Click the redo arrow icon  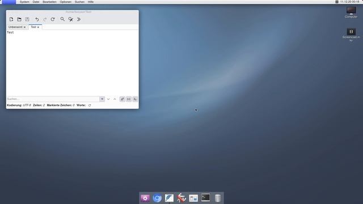pos(45,19)
